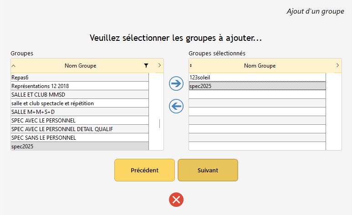Select Repas6 in Groupes list
Screen dimensions: 352x215
[x=80, y=78]
